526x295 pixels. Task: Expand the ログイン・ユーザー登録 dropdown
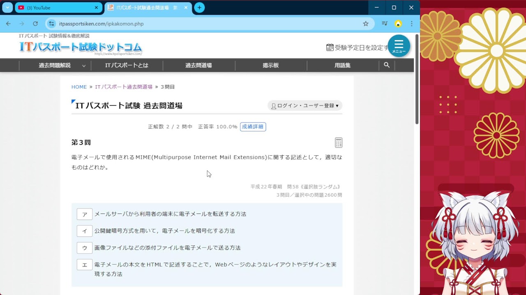[305, 106]
